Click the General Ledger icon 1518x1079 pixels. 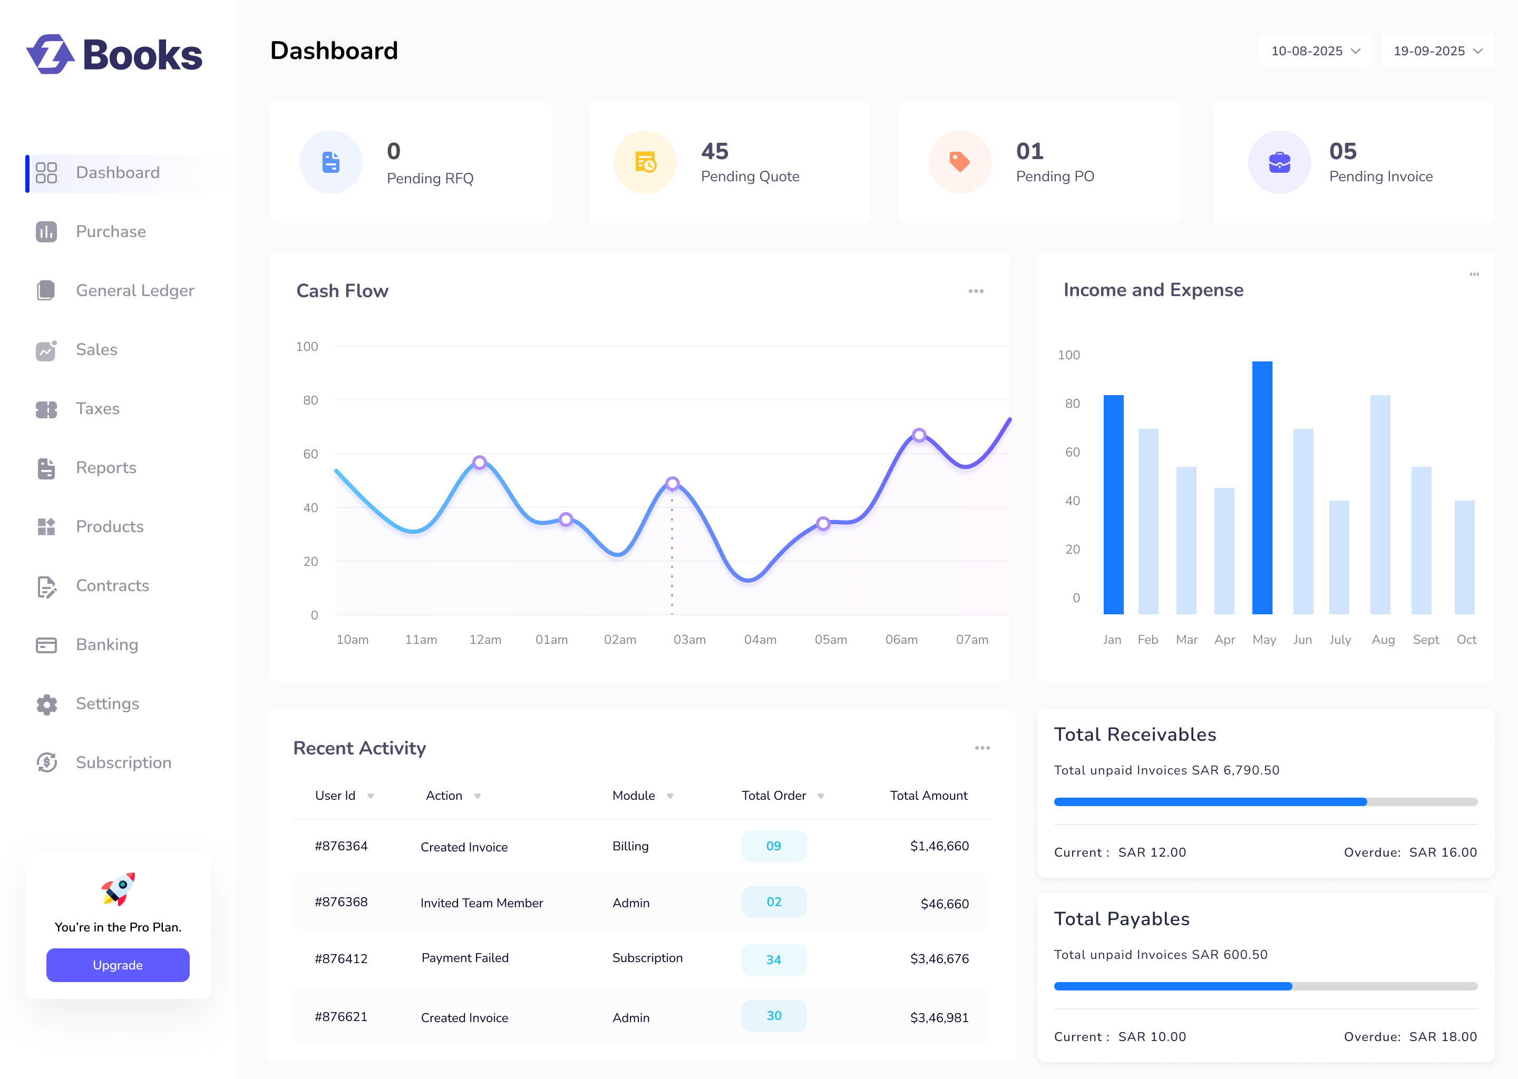pos(46,290)
